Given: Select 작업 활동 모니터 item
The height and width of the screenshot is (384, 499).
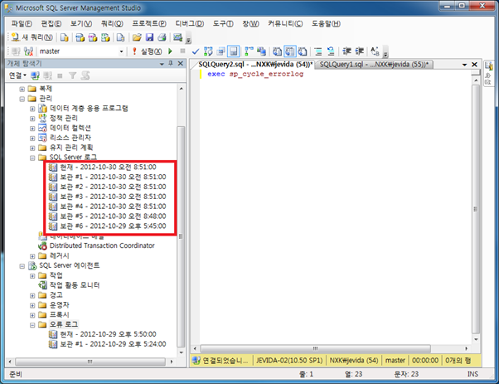Looking at the screenshot, I should (75, 285).
